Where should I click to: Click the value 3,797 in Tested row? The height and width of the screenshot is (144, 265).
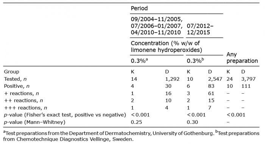click(248, 79)
